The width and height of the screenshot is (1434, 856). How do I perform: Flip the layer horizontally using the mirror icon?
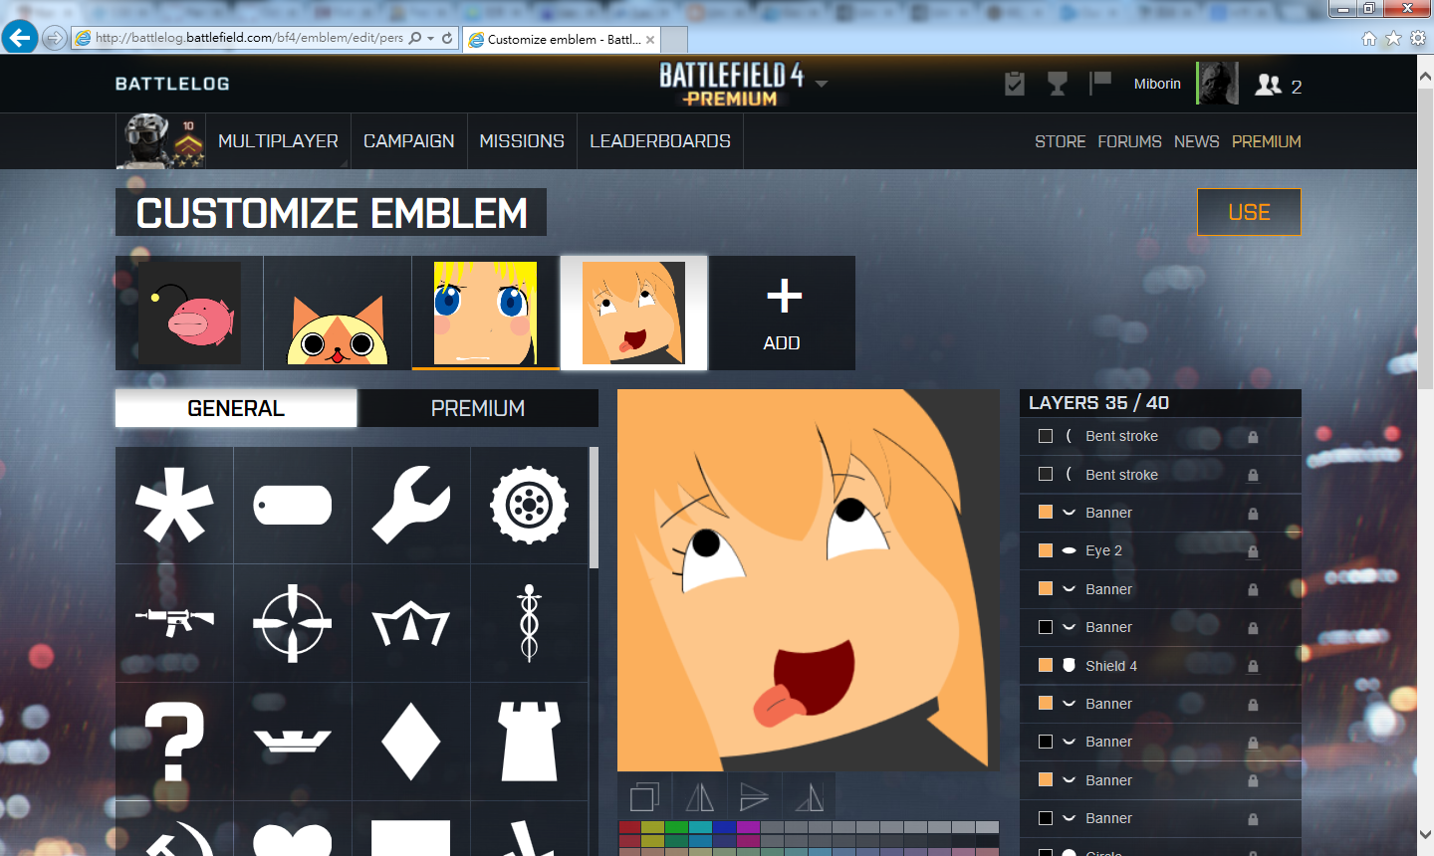coord(699,797)
